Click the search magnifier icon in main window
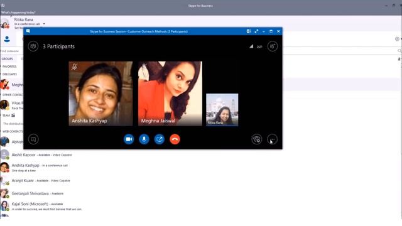402x226 pixels. 399,51
